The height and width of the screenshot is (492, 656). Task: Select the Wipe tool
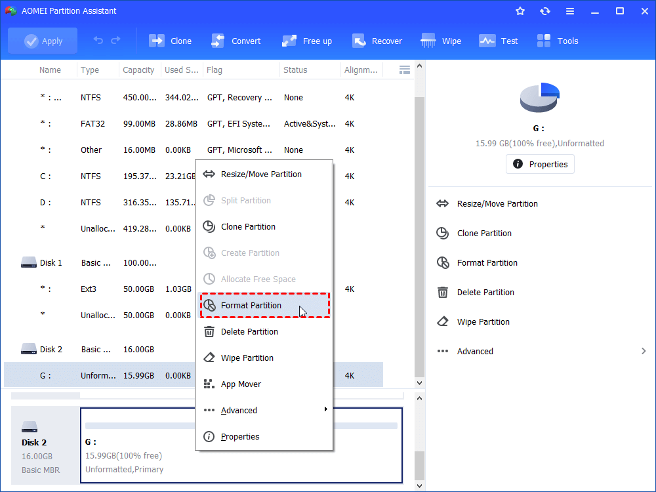[x=441, y=41]
